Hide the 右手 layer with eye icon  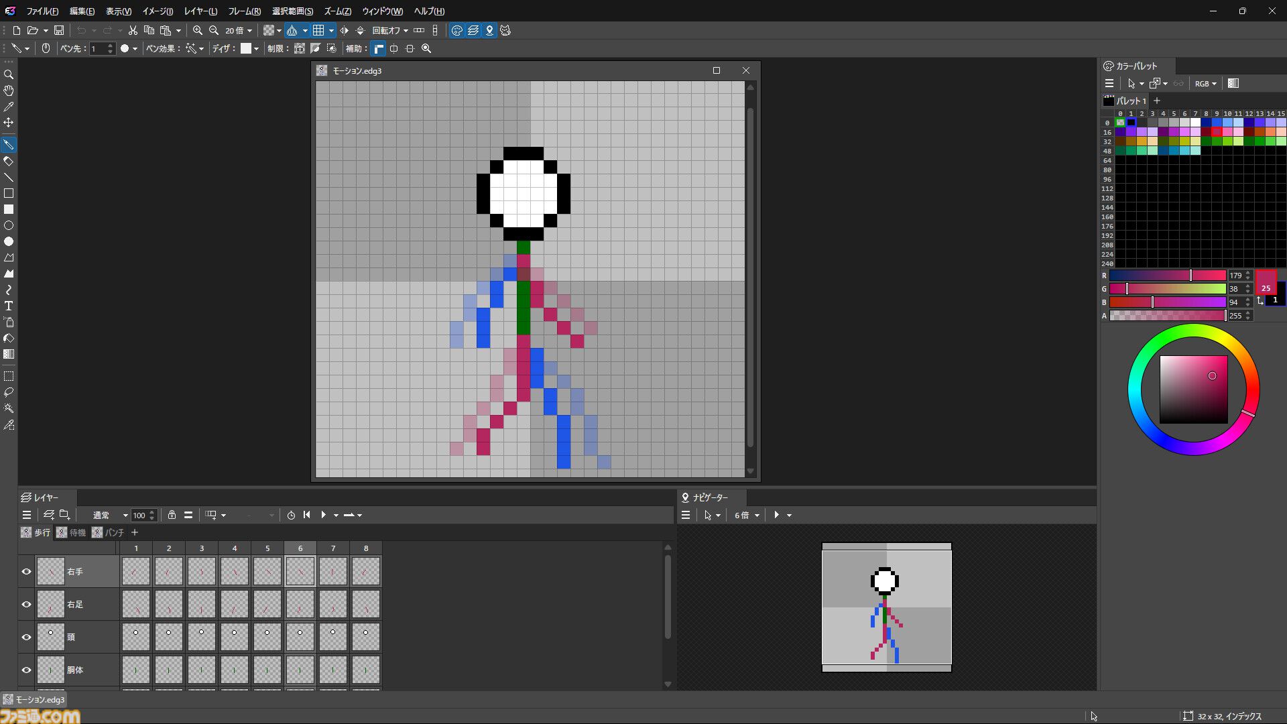tap(27, 572)
